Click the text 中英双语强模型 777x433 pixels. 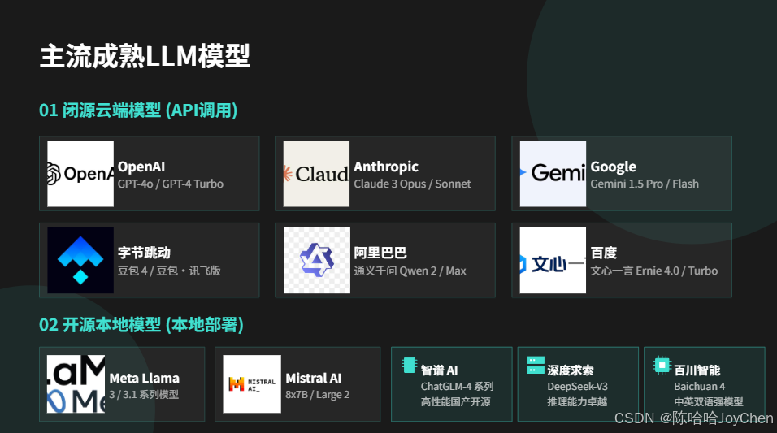pos(709,402)
